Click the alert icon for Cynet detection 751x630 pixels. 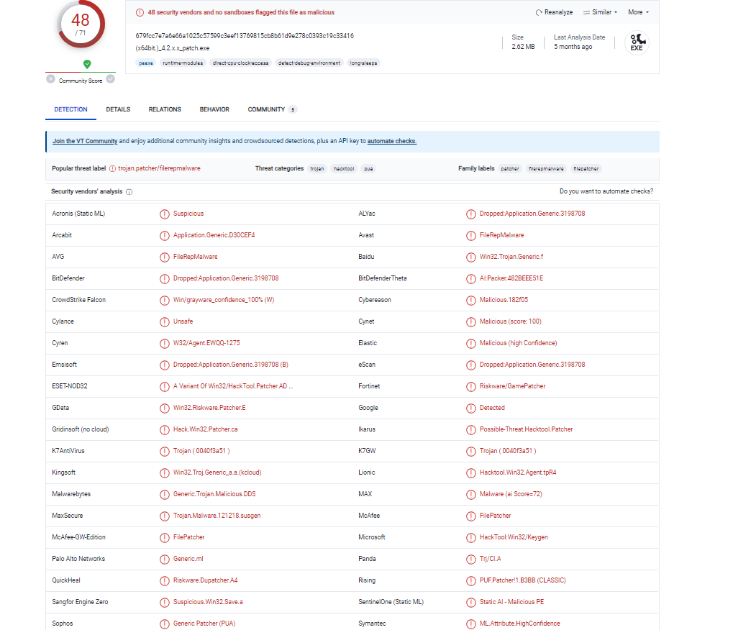coord(471,321)
